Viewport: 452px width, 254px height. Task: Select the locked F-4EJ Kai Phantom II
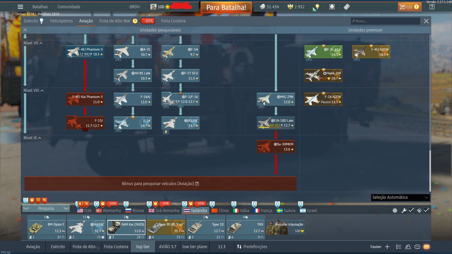tap(85, 99)
